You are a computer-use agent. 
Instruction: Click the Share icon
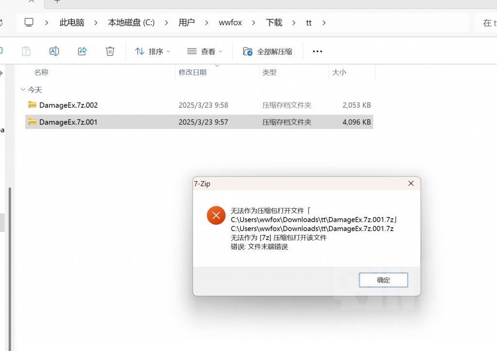tap(82, 51)
